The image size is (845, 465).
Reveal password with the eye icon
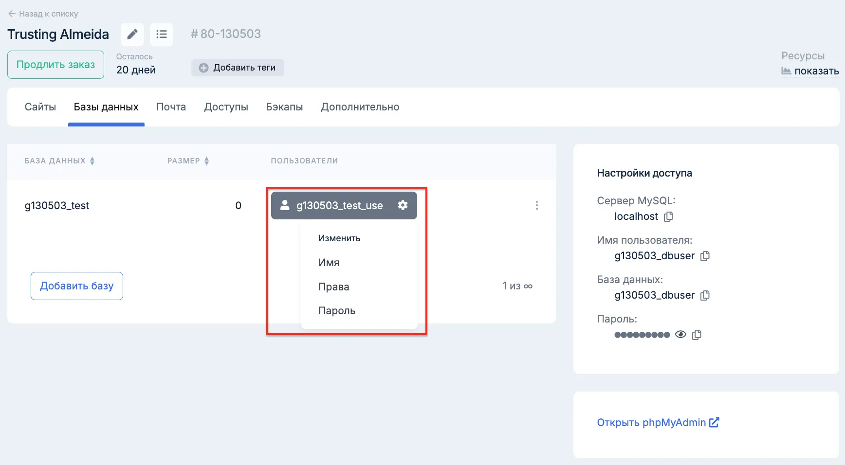[680, 334]
